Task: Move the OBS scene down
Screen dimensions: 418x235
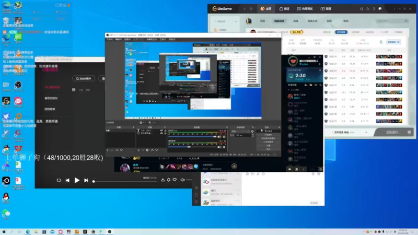Action: tap(121, 150)
